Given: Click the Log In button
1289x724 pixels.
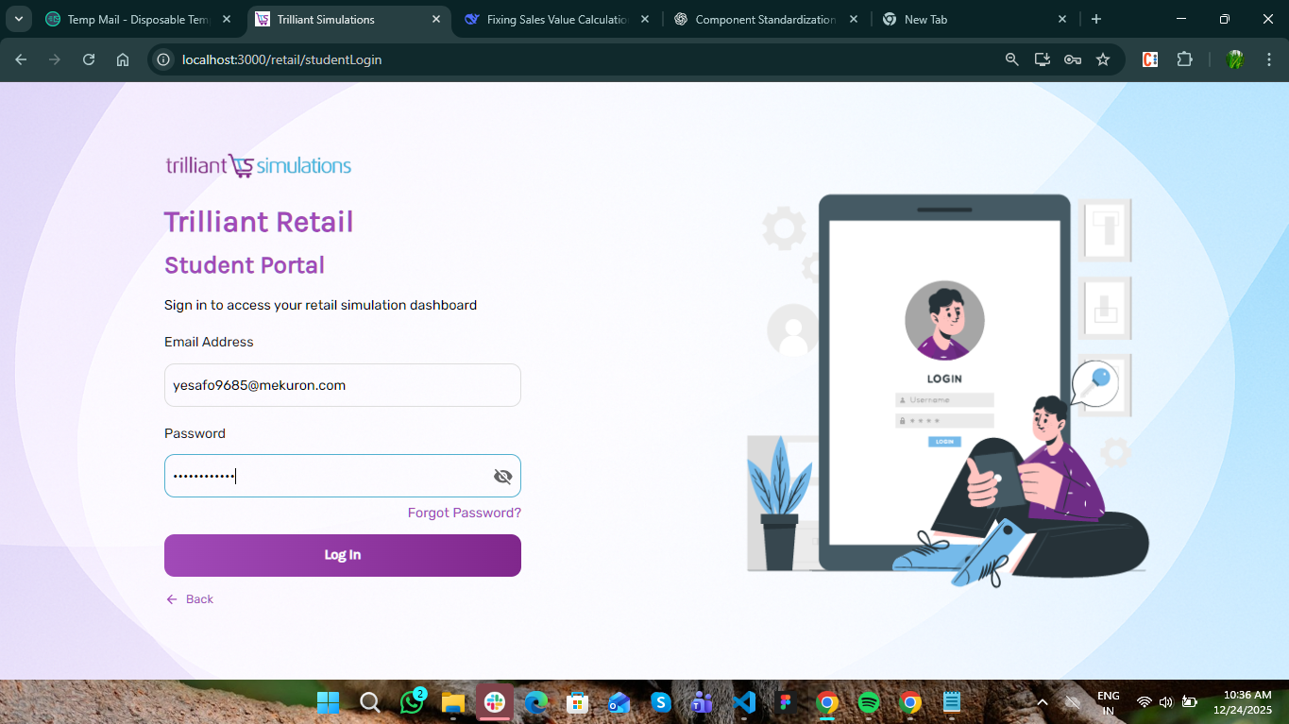Looking at the screenshot, I should click(x=343, y=555).
